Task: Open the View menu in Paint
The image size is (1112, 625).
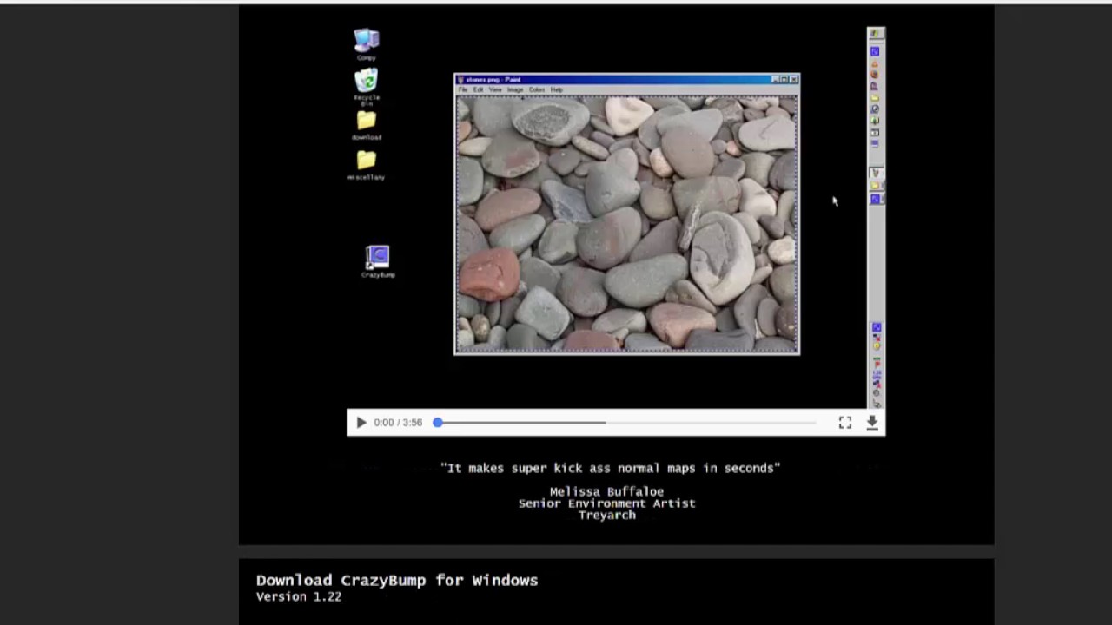Action: pyautogui.click(x=495, y=89)
